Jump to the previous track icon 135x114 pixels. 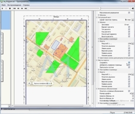14,8
